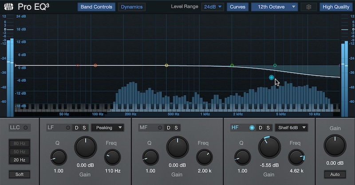This screenshot has width=355, height=185.
Task: Toggle Dynamics view
Action: pyautogui.click(x=131, y=7)
